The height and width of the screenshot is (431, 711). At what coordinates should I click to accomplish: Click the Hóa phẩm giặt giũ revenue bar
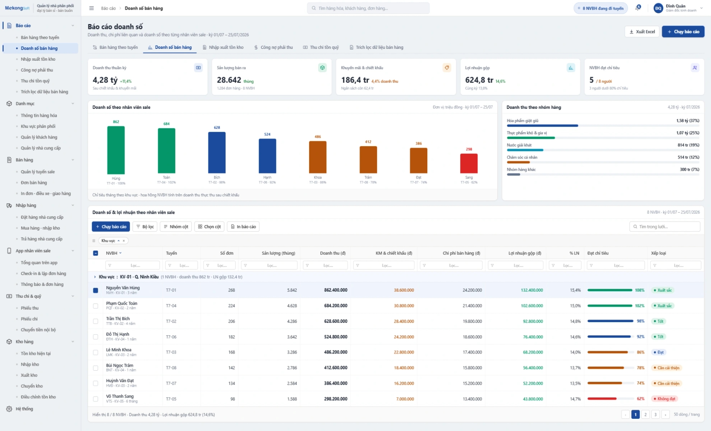tap(543, 126)
